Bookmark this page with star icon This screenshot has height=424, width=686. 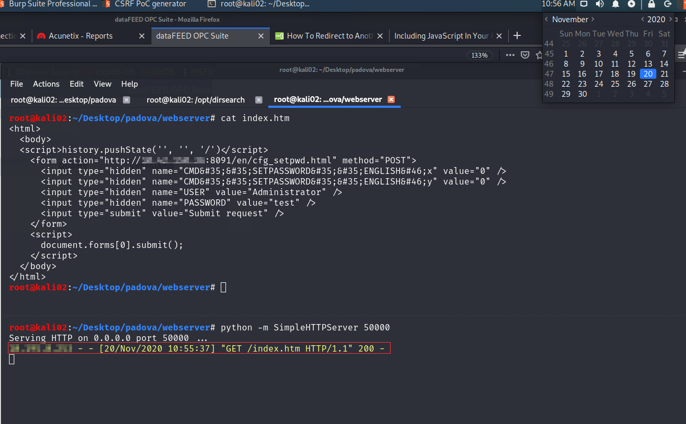(x=539, y=55)
